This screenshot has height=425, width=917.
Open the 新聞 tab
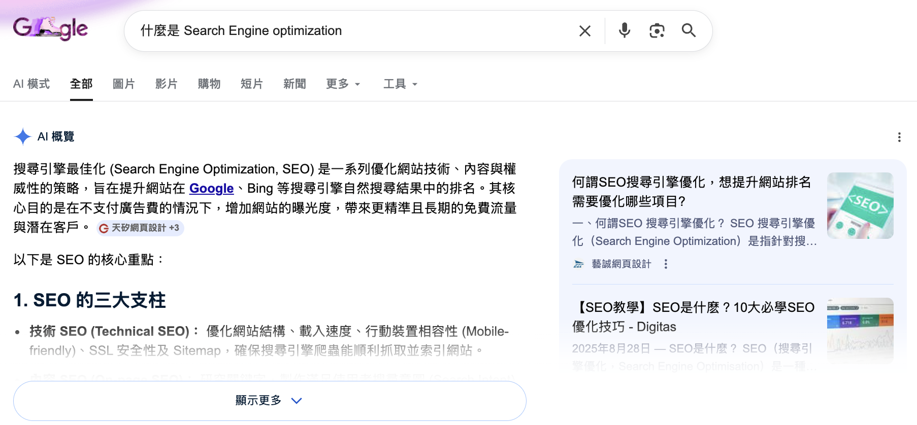coord(294,84)
